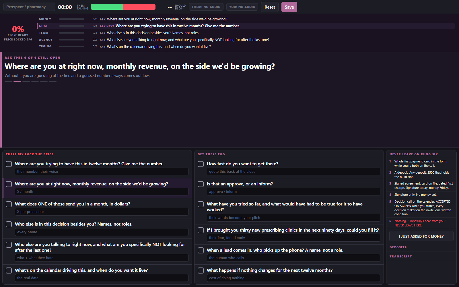This screenshot has height=287, width=459.
Task: Check 'How fast do you want to get there?'
Action: point(201,164)
